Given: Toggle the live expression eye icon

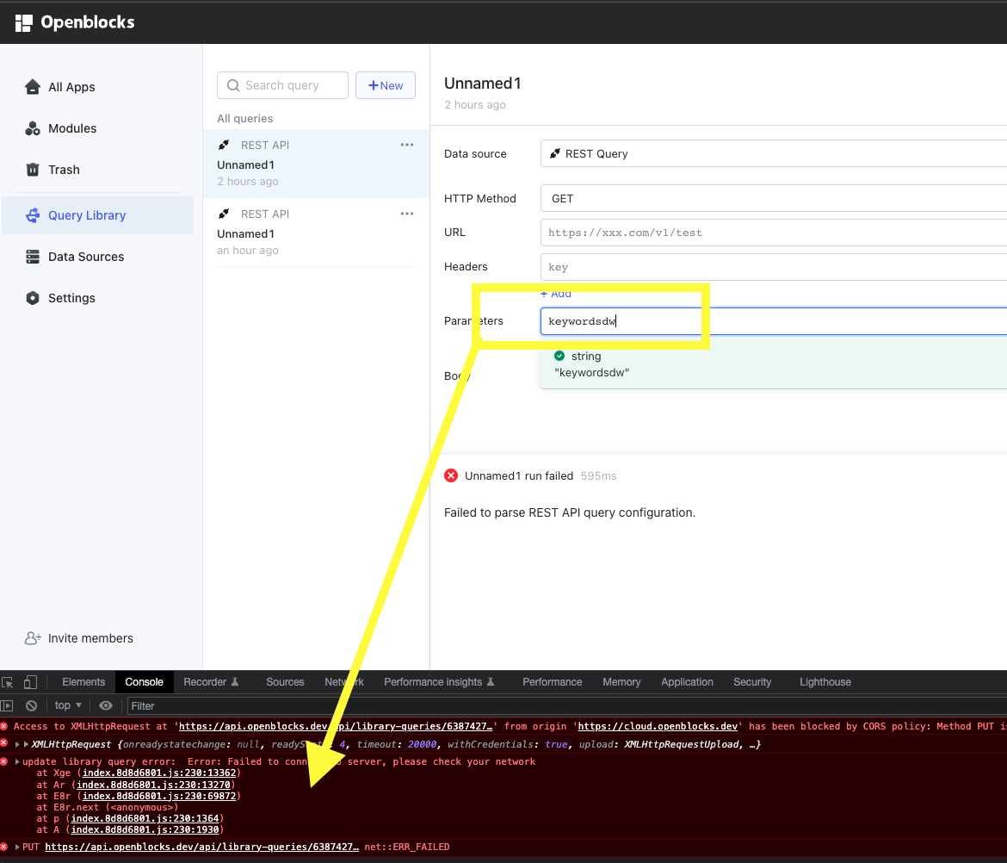Looking at the screenshot, I should [106, 705].
